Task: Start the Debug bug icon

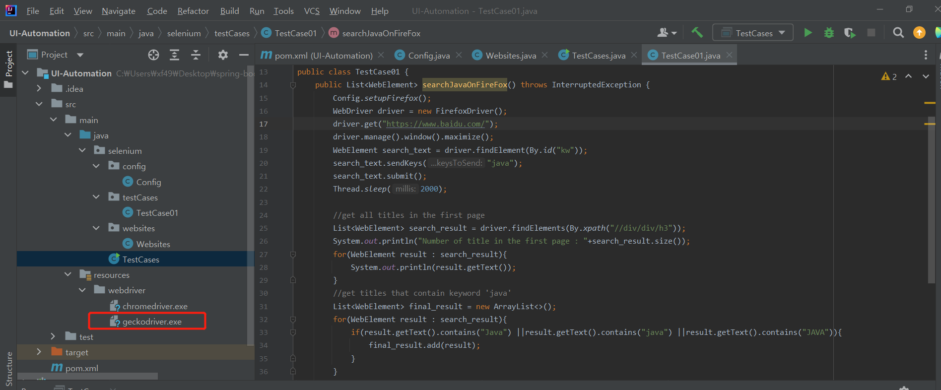Action: 829,33
